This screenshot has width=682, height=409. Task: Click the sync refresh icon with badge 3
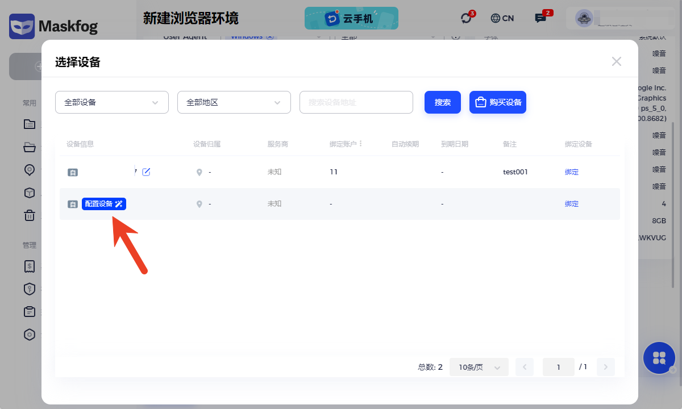pos(466,18)
